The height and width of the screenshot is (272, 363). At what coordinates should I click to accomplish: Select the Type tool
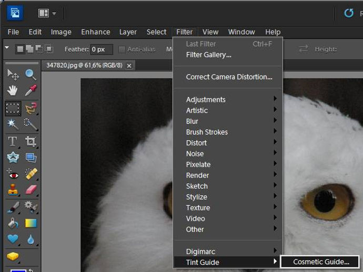click(13, 141)
